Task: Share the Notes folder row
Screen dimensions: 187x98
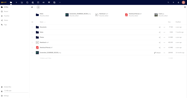Action: (159, 32)
